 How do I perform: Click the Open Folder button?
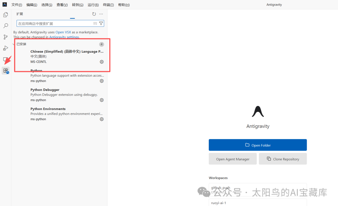[x=258, y=145]
